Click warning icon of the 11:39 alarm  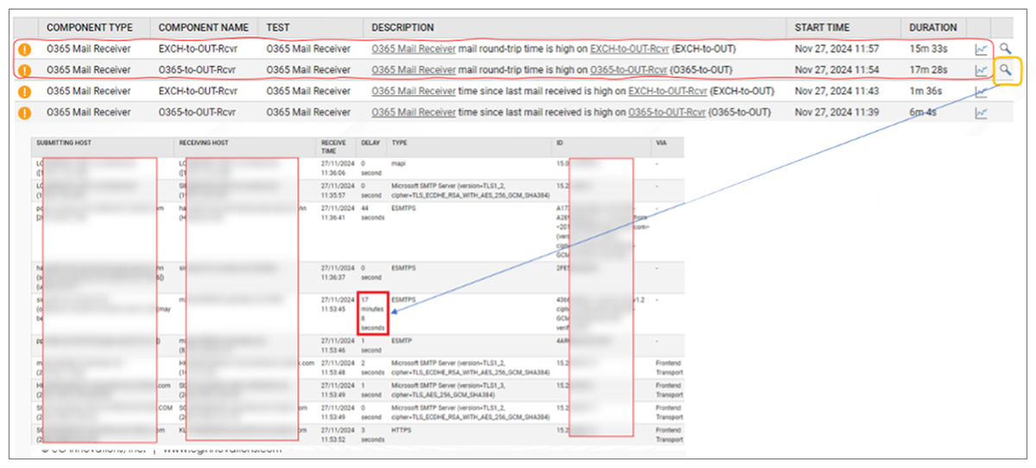point(25,112)
